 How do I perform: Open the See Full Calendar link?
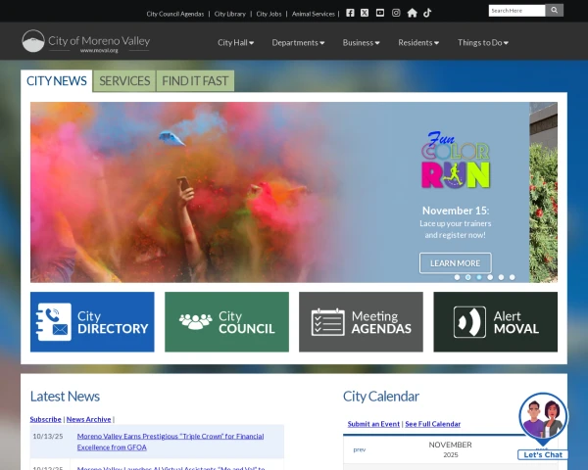click(433, 424)
